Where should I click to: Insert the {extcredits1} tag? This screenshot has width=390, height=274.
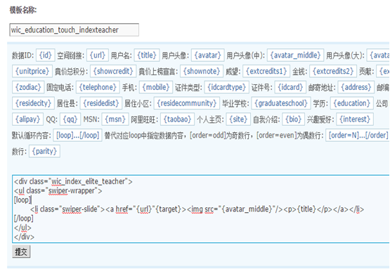click(x=266, y=71)
